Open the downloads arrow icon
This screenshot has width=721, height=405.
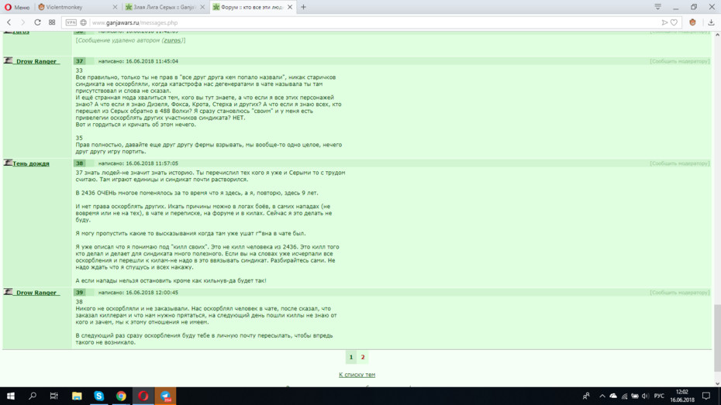pyautogui.click(x=711, y=22)
